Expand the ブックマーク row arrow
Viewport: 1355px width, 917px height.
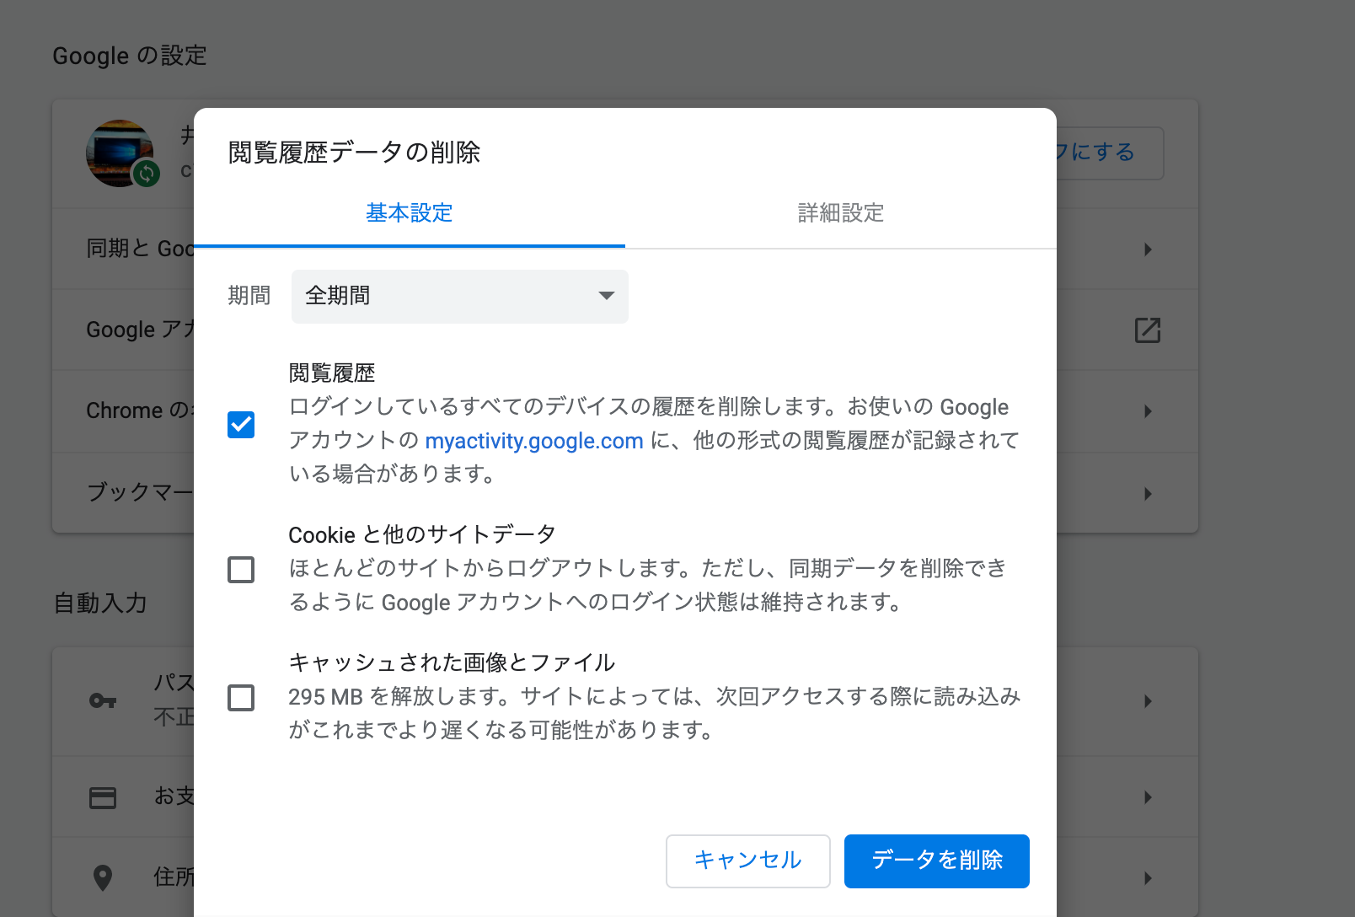(1148, 494)
